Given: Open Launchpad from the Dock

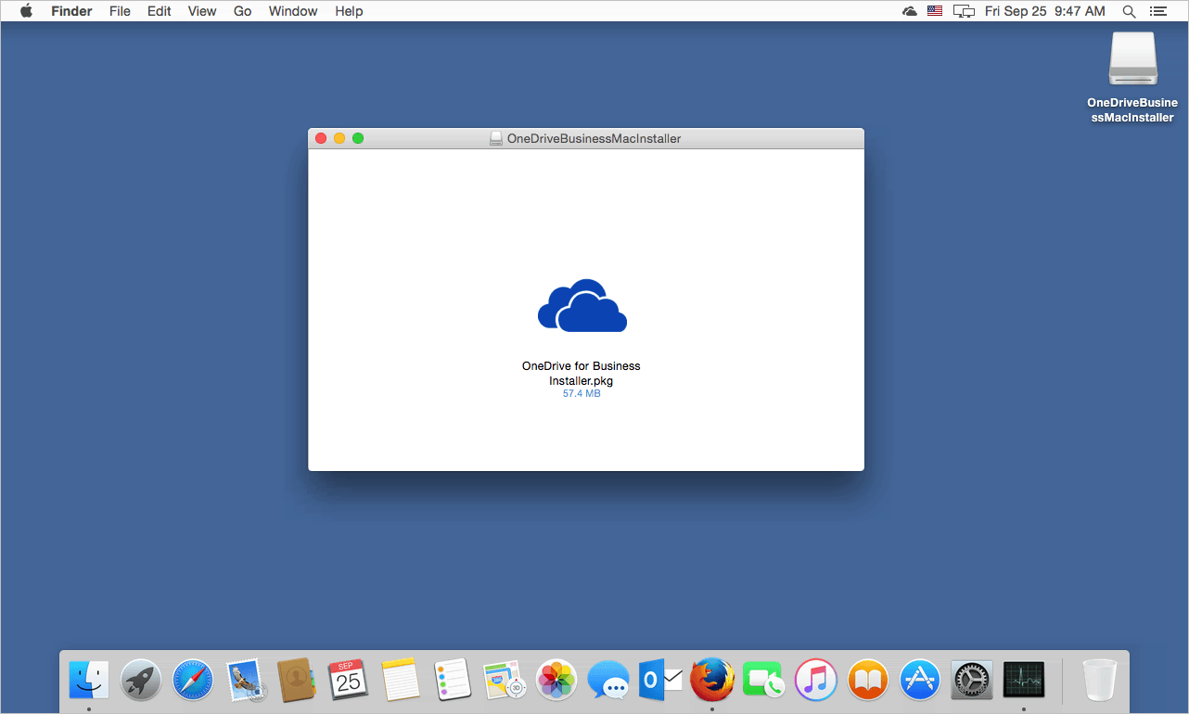Looking at the screenshot, I should pyautogui.click(x=141, y=681).
